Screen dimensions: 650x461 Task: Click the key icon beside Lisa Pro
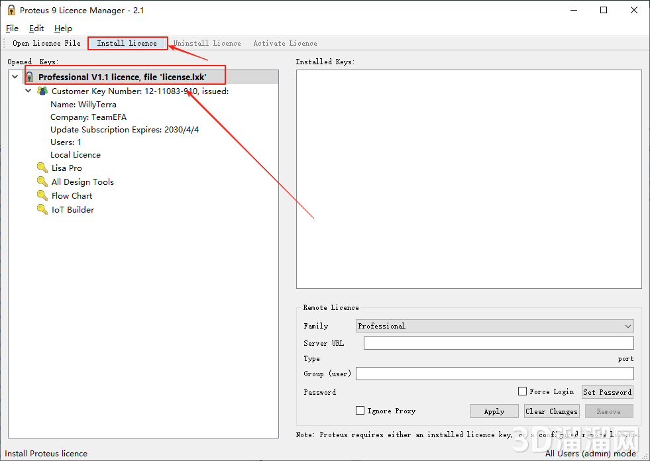click(x=42, y=168)
